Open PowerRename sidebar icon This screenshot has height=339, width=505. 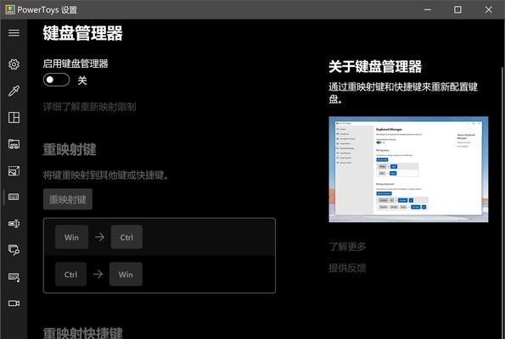pos(14,223)
